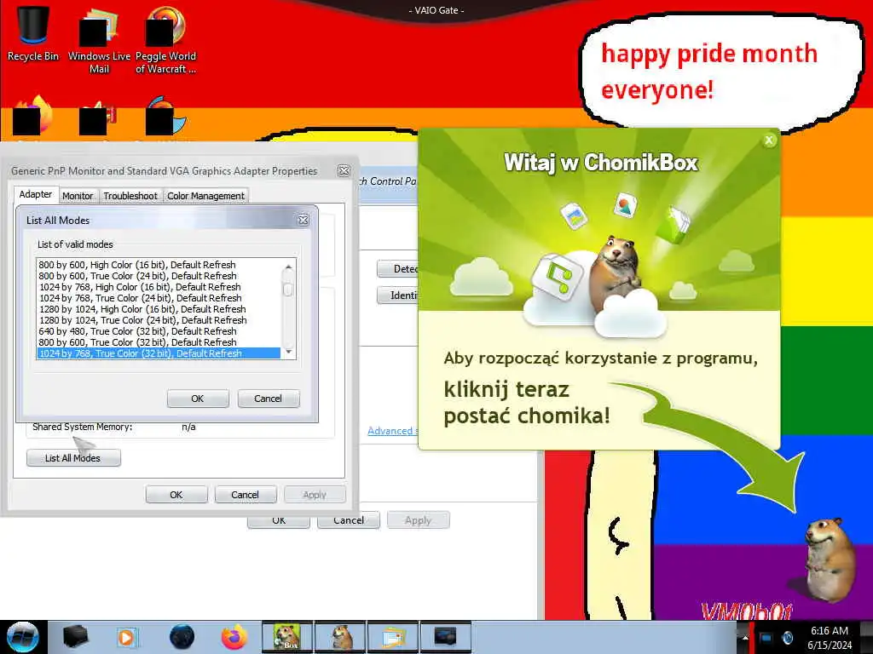Cancel the List All Modes dialog
873x654 pixels.
point(269,399)
